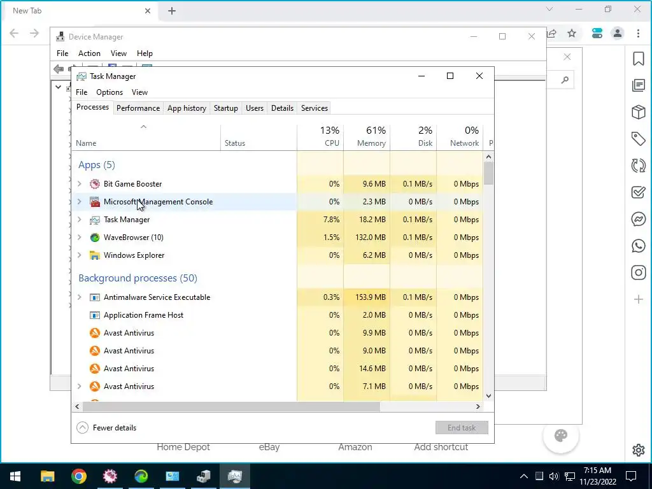Viewport: 652px width, 489px height.
Task: Click the browser three-dot menu icon
Action: pos(638,33)
